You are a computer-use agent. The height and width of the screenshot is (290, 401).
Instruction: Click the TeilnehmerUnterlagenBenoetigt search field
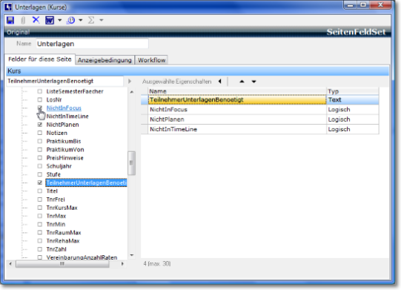coord(65,81)
